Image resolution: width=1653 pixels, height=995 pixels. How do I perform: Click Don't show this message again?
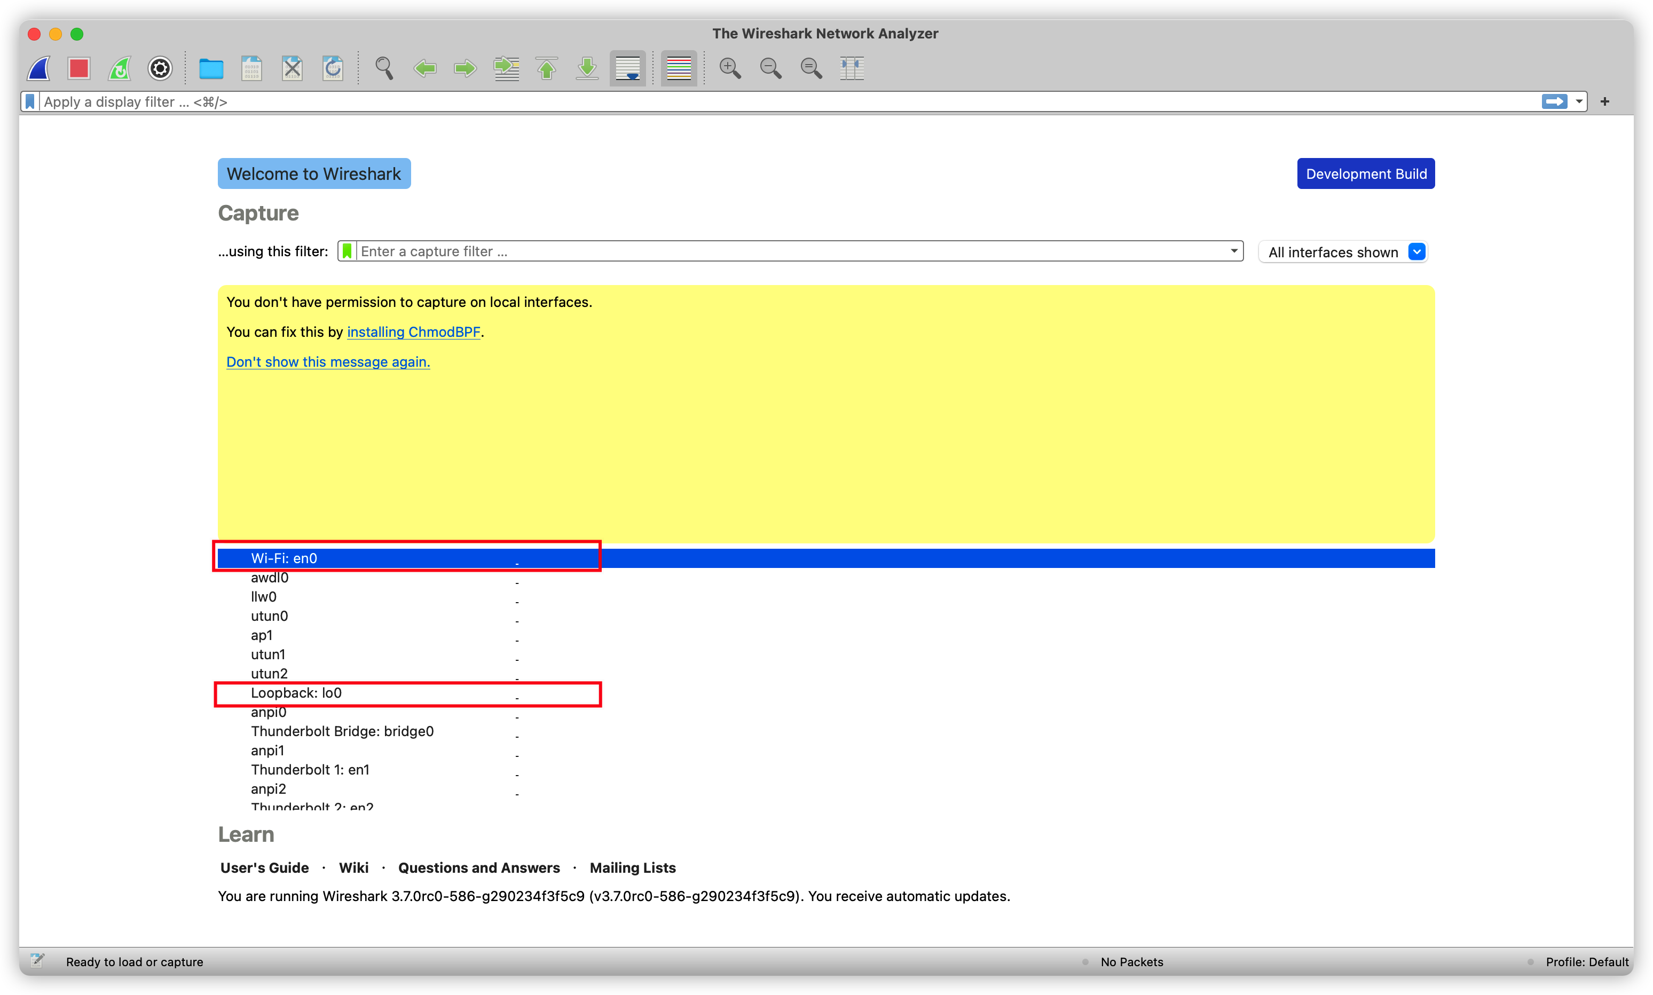point(328,361)
